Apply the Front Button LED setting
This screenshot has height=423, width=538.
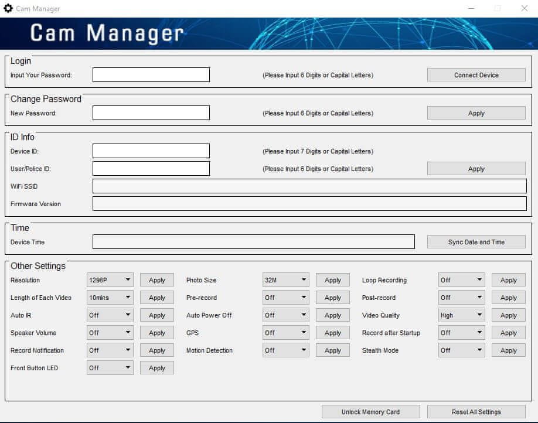(156, 368)
